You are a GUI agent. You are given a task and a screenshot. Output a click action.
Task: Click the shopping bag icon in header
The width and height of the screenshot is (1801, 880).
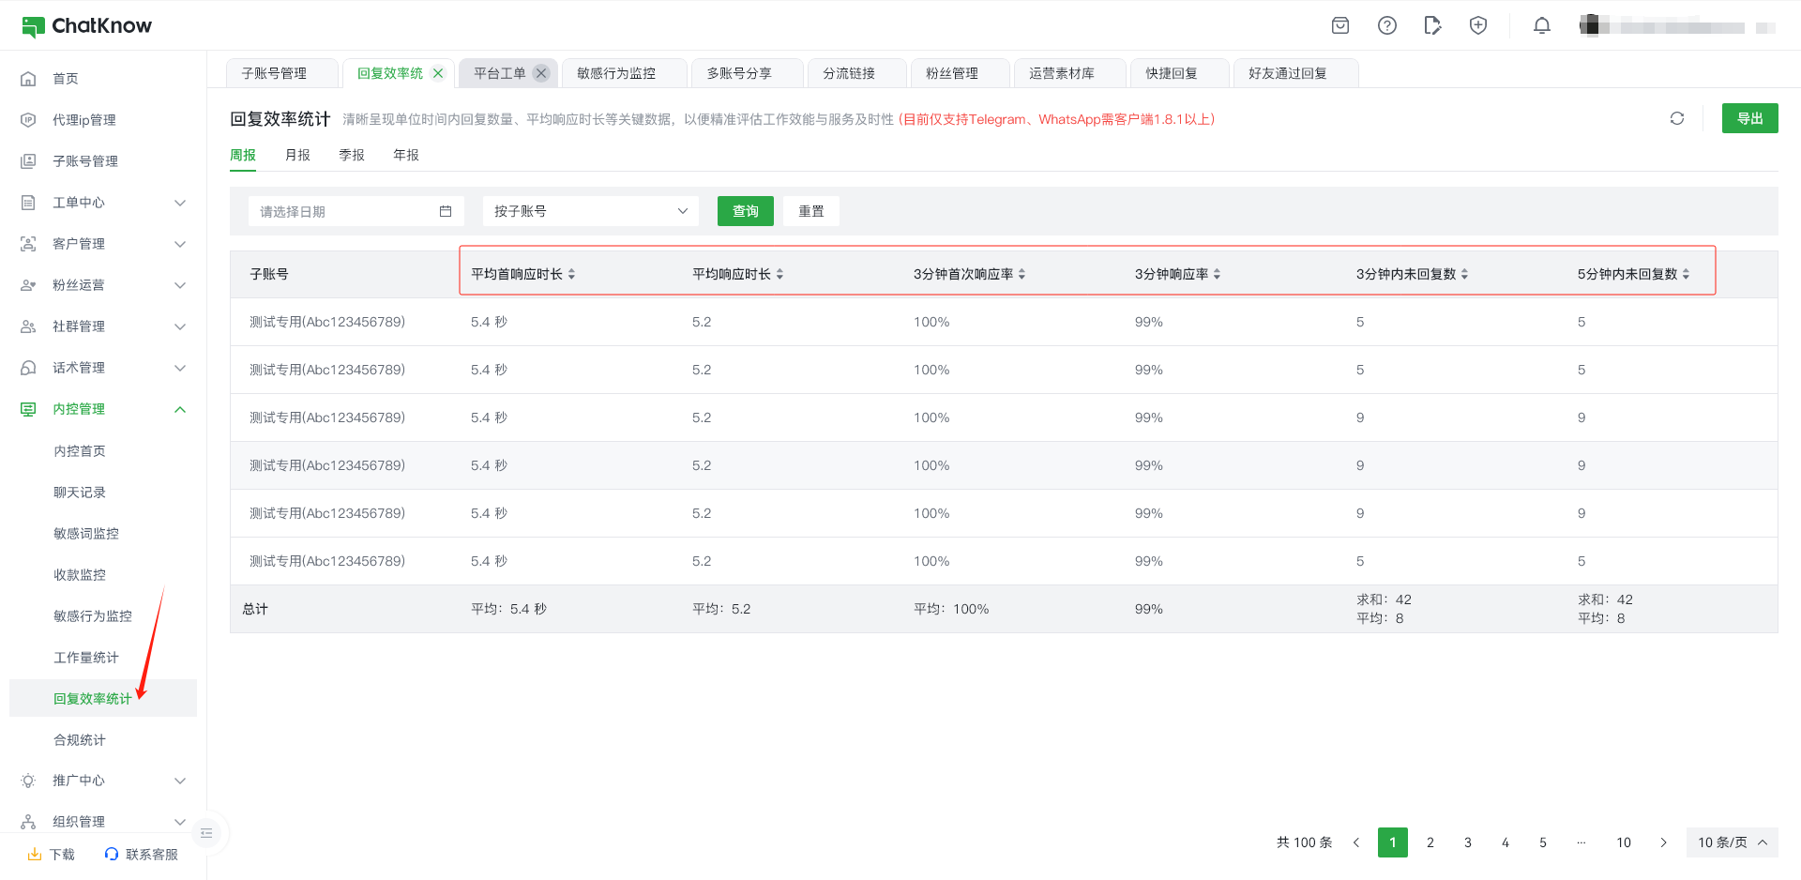1340,25
